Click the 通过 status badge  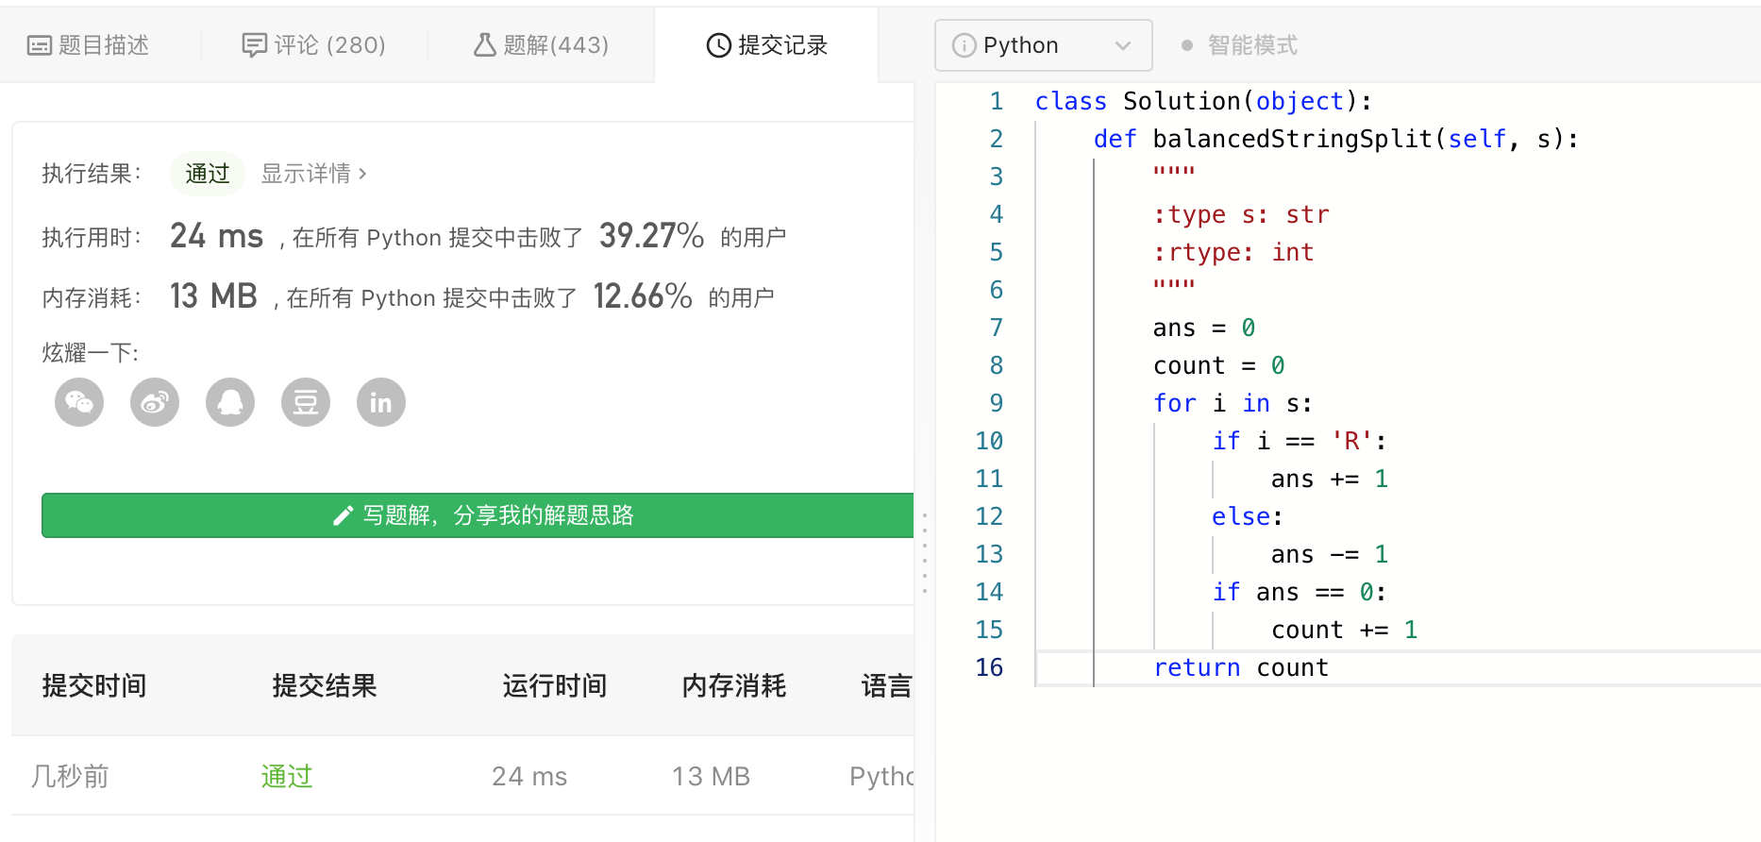pos(208,174)
